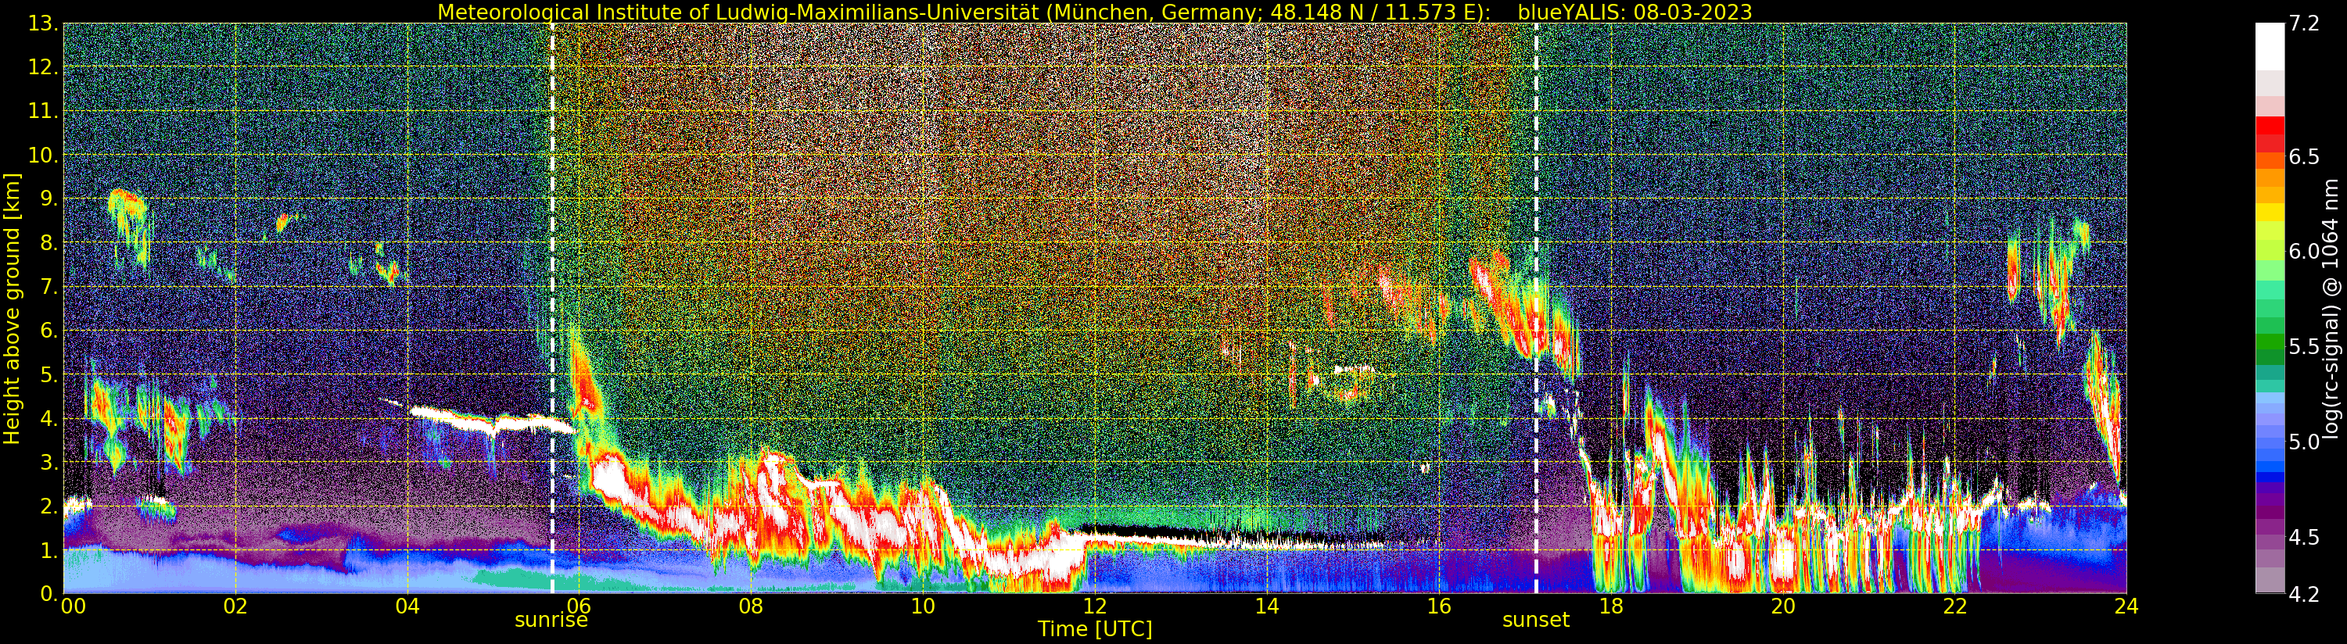Image resolution: width=2347 pixels, height=644 pixels.
Task: Click the time axis tick label '14'
Action: pyautogui.click(x=1266, y=606)
